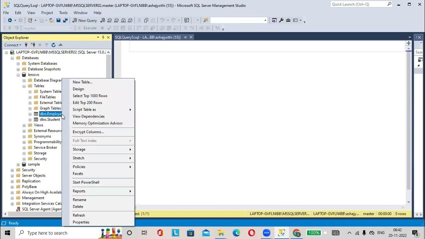Click the Navigate Backward arrow icon
Screen dimensions: 425x239
(x=10, y=20)
